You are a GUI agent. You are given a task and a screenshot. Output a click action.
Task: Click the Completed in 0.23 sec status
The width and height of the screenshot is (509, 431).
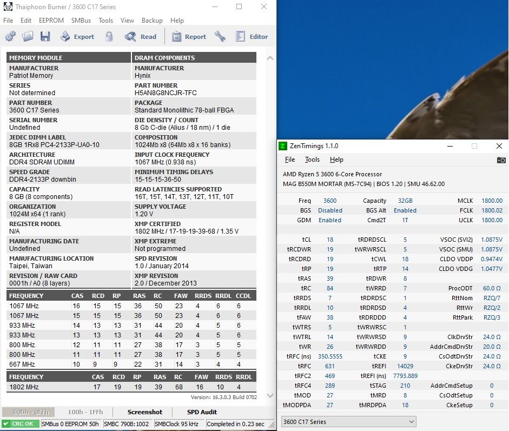236,424
